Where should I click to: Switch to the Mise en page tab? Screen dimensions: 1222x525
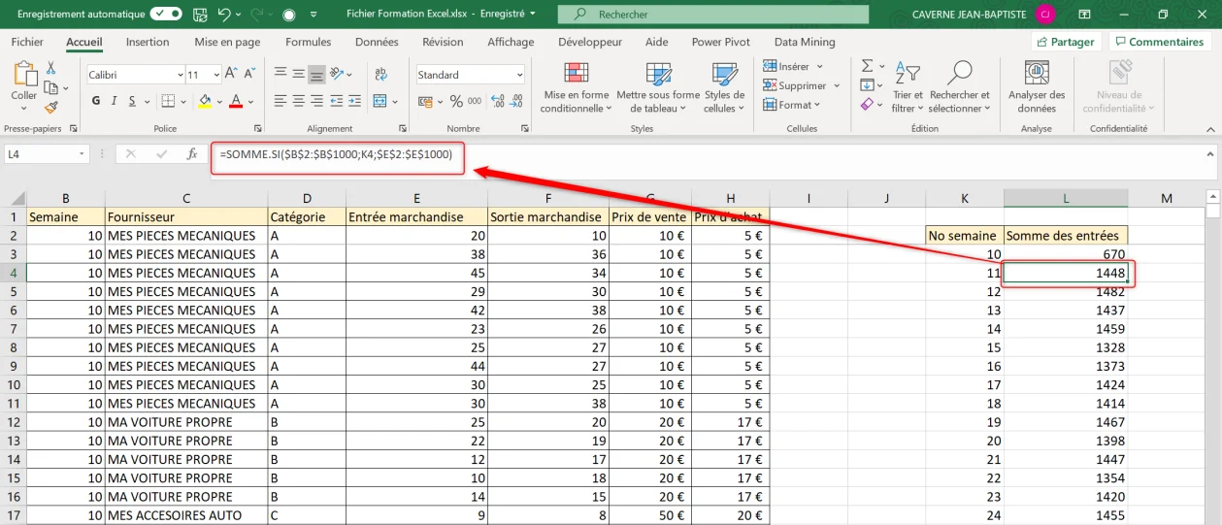tap(227, 42)
